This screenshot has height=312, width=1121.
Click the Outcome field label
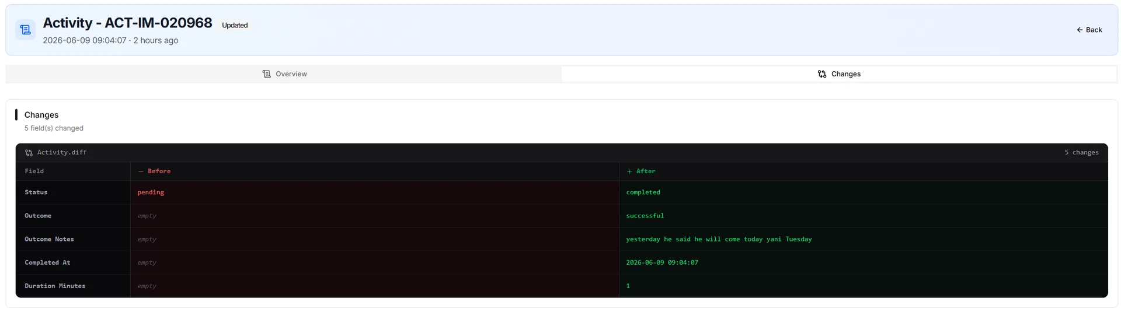click(x=38, y=216)
